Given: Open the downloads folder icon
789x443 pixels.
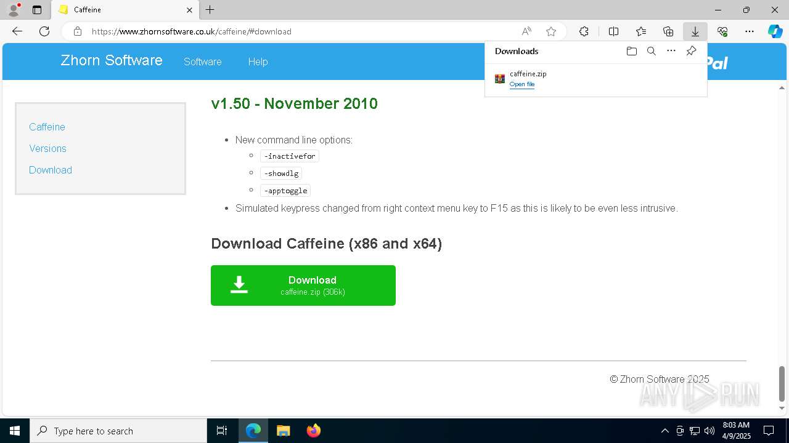Looking at the screenshot, I should coord(631,51).
